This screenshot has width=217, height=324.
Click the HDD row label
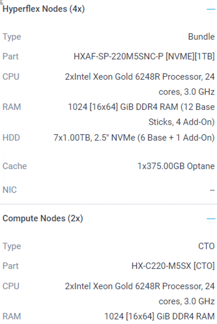tap(11, 138)
